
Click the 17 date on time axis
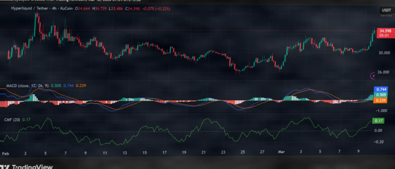coord(164,152)
